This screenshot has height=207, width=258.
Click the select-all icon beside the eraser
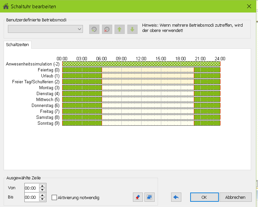pyautogui.click(x=149, y=197)
